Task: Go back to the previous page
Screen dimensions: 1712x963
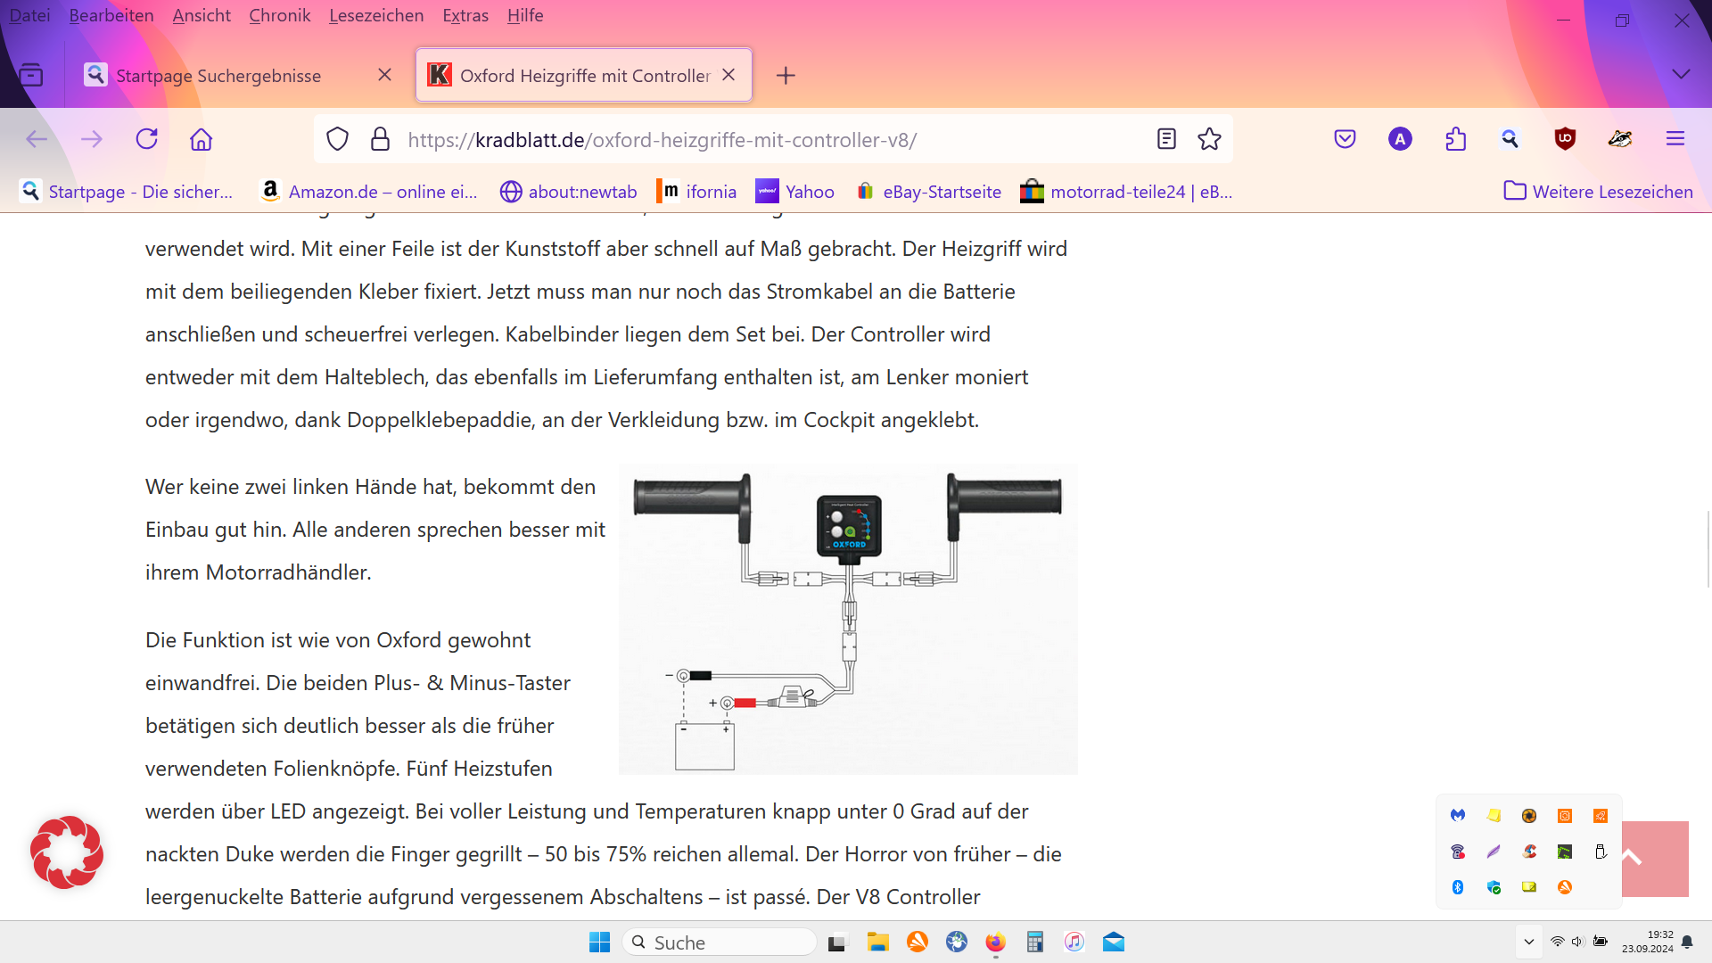Action: (37, 139)
